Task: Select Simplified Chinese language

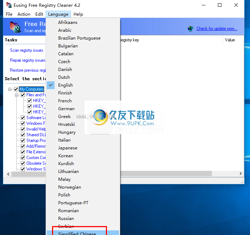Action: [x=83, y=233]
